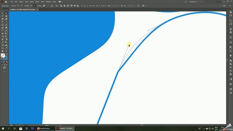Click the Home icon in the top bar
The height and width of the screenshot is (131, 233).
coord(6,2)
